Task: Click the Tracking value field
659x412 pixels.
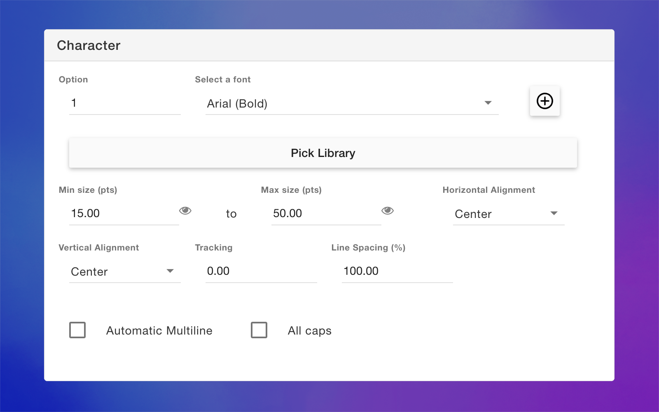Action: pos(261,271)
